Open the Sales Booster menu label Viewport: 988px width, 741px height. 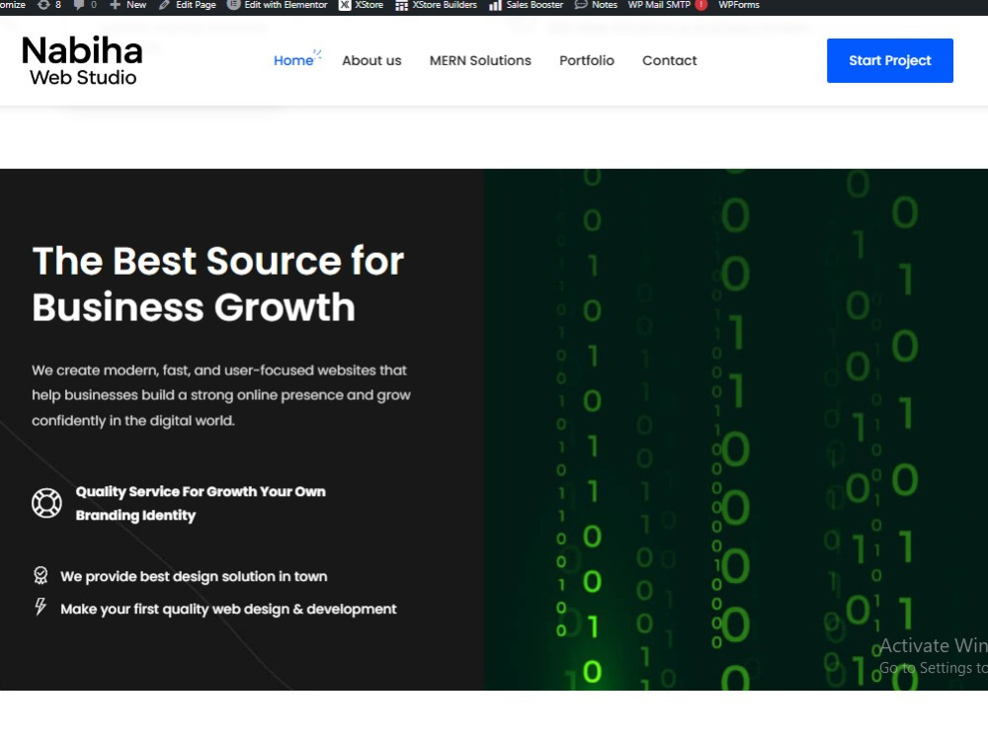535,4
